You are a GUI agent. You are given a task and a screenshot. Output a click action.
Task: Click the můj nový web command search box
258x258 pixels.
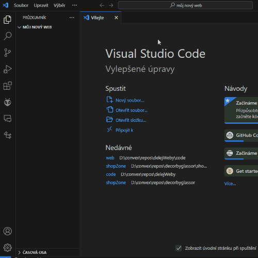click(x=185, y=5)
